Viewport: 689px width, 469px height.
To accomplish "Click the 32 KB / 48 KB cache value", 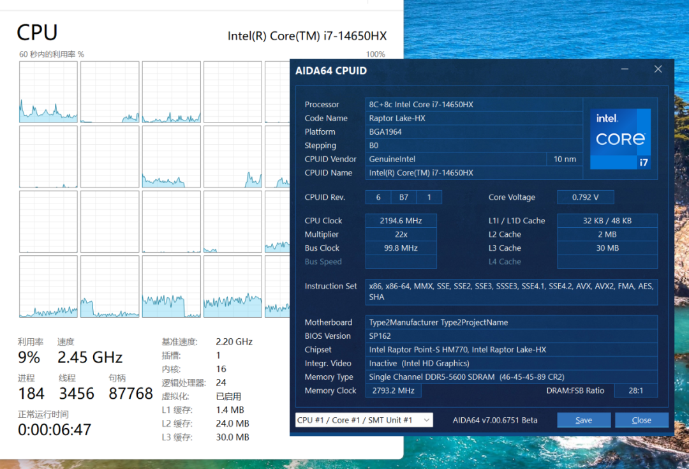I will click(x=607, y=221).
